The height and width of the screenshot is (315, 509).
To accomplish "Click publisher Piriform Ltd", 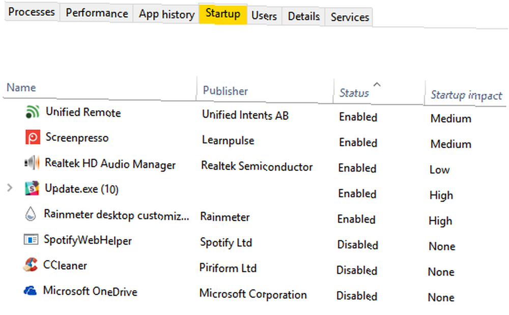I will (228, 268).
